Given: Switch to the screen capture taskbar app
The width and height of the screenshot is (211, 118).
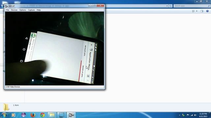Looking at the screenshot, I should [62, 115].
